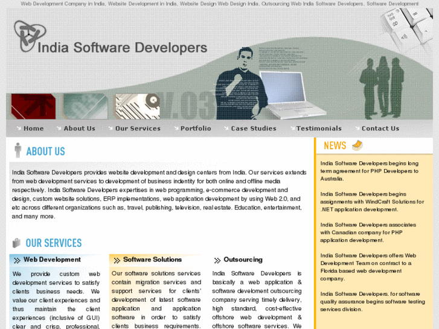Screen dimensions: 439x329
Task: Open the Contact Us menu item
Action: point(380,129)
